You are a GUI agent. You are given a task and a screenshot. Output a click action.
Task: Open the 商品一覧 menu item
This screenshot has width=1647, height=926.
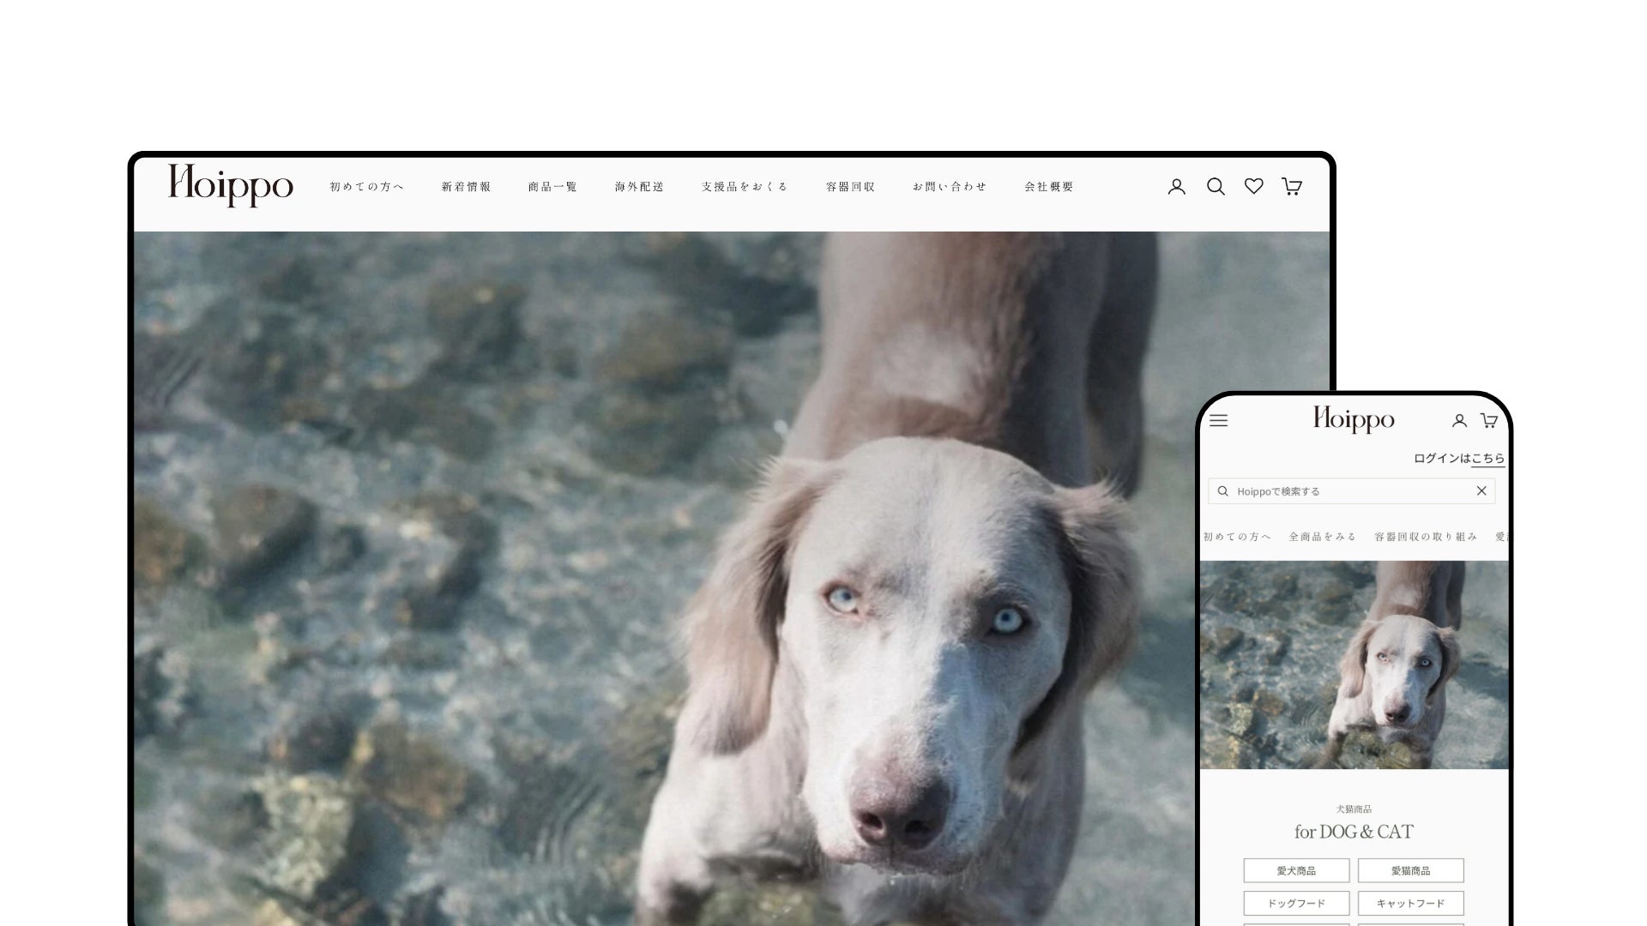pos(552,187)
